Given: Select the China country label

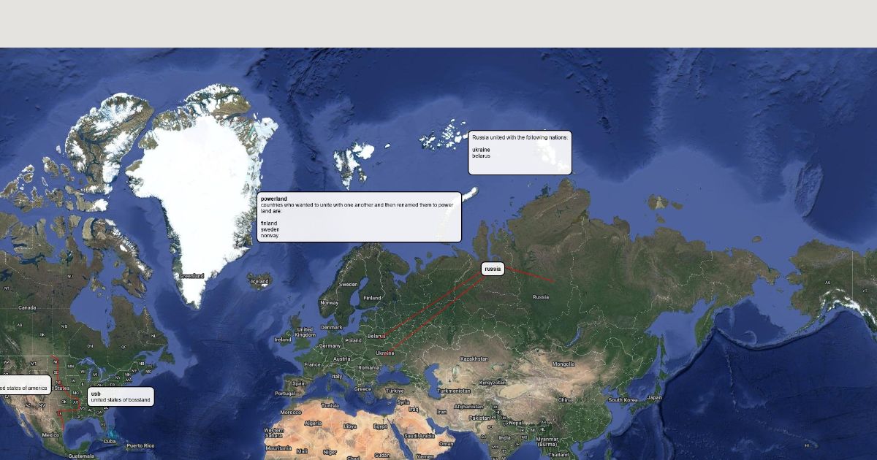Looking at the screenshot, I should [x=565, y=400].
